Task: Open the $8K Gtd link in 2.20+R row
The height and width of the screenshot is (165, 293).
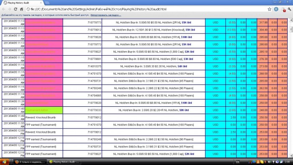Action: (184, 110)
